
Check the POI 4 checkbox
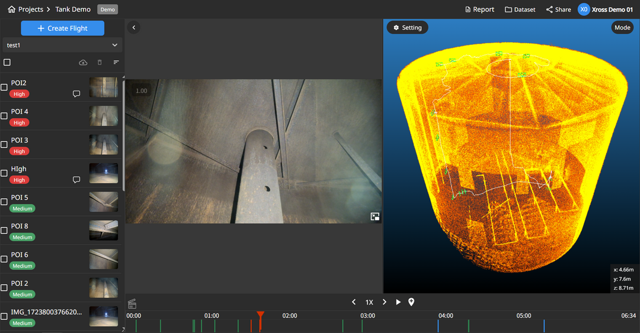pos(4,116)
